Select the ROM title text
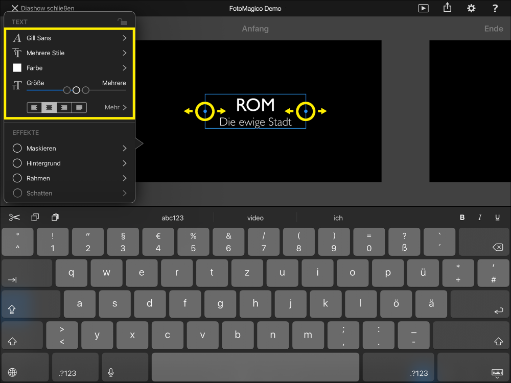511x383 pixels. point(255,105)
